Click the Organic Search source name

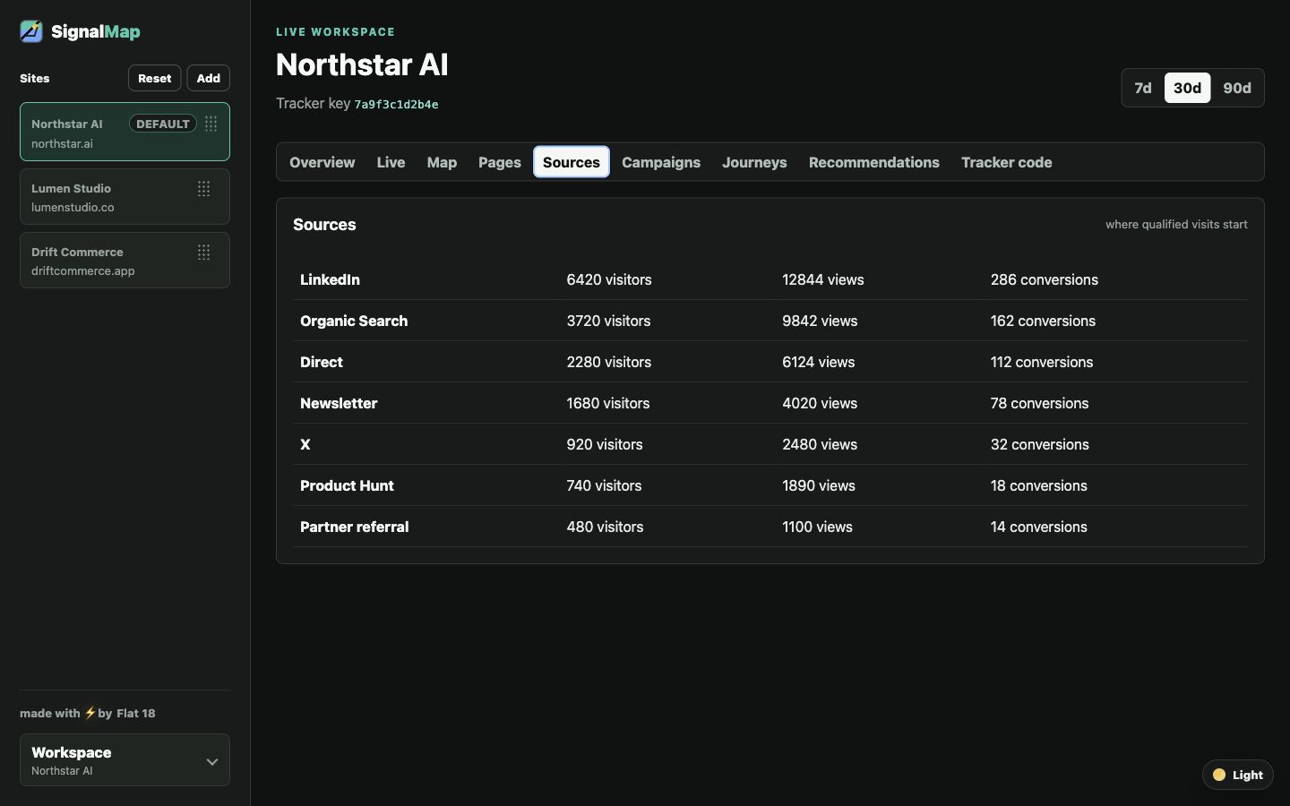[x=354, y=321]
